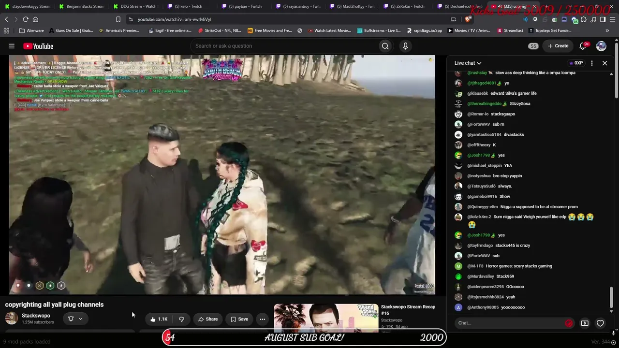Go forward with the browser forward arrow

click(15, 19)
